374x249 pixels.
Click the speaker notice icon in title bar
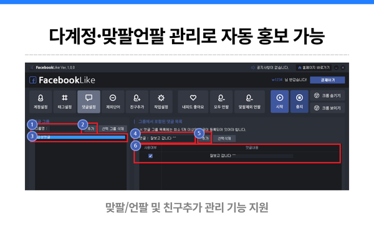253,68
